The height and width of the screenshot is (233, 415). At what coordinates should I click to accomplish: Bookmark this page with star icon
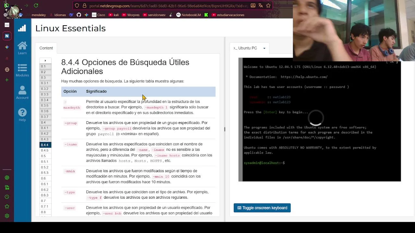coord(268,6)
